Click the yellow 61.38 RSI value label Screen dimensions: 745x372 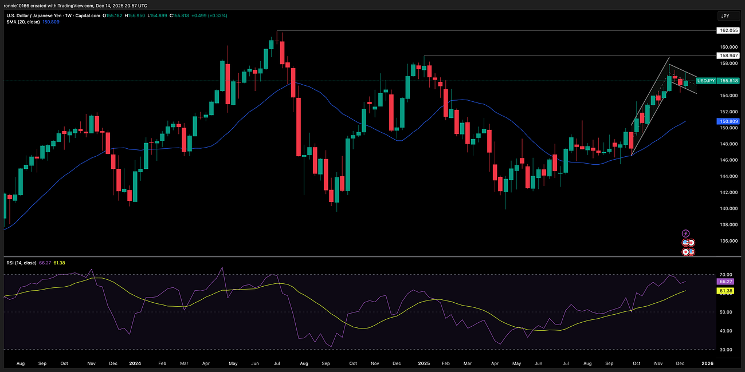[x=725, y=291]
